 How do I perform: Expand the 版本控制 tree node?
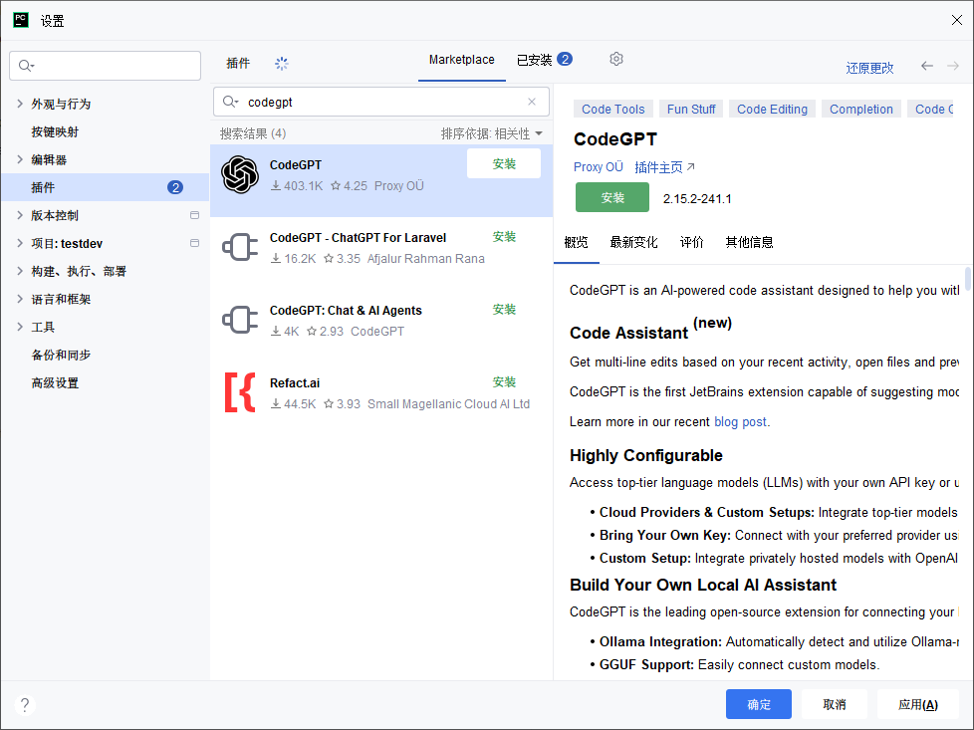tap(20, 215)
